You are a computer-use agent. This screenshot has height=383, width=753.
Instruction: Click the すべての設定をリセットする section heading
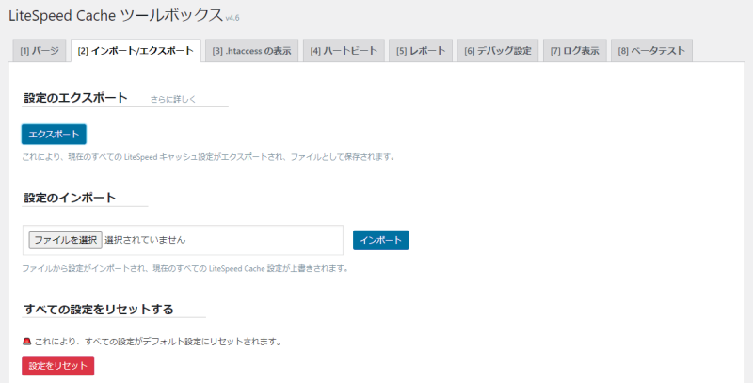tap(98, 310)
